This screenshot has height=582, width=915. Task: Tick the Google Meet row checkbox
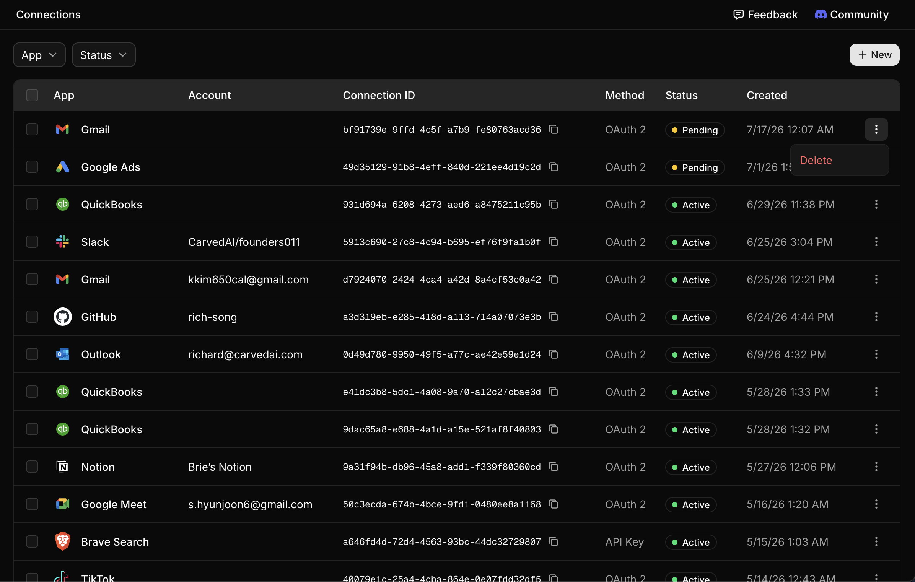32,504
